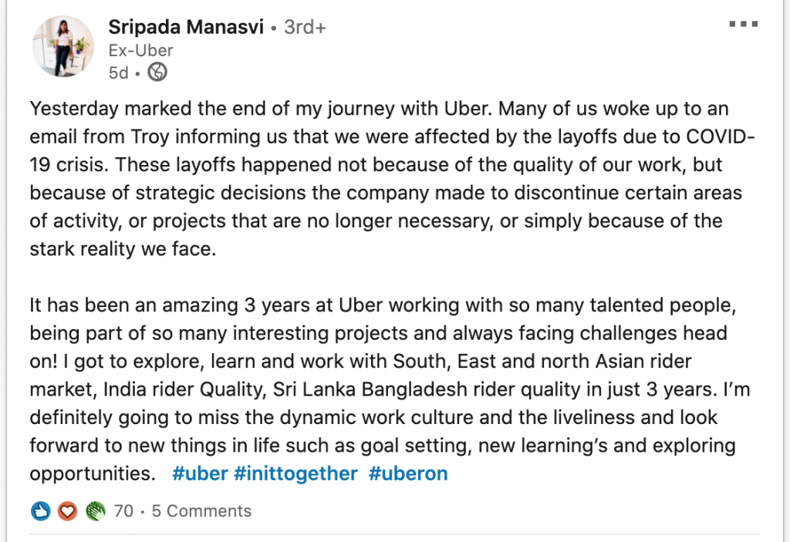Open the #uberon hashtag
This screenshot has width=790, height=542.
(408, 473)
